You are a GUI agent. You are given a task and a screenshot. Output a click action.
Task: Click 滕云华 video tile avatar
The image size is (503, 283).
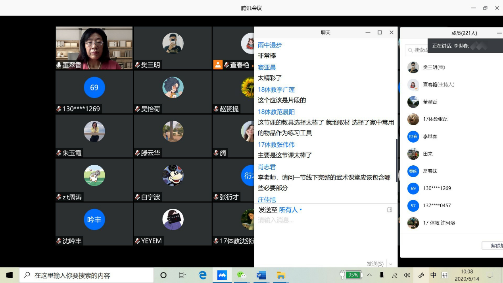(173, 131)
